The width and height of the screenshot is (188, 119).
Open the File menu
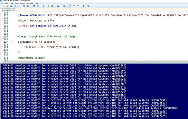2,3
